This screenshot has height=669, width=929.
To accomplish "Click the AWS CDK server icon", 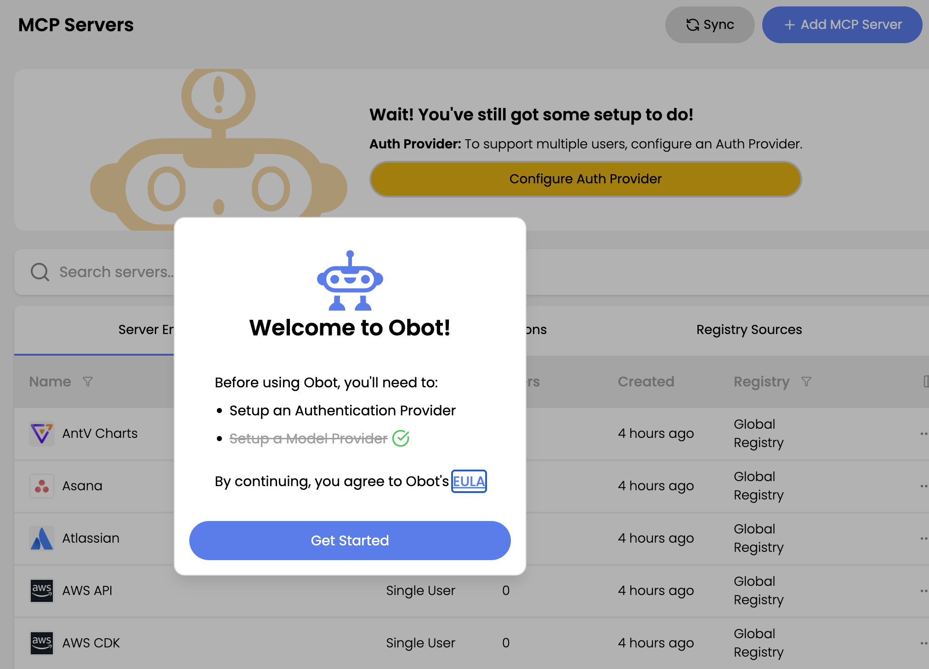I will click(41, 643).
